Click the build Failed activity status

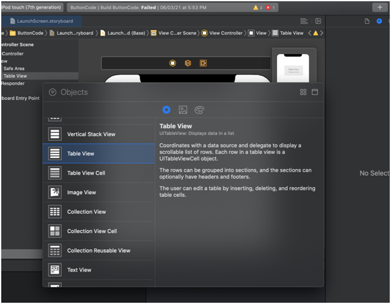(172, 7)
